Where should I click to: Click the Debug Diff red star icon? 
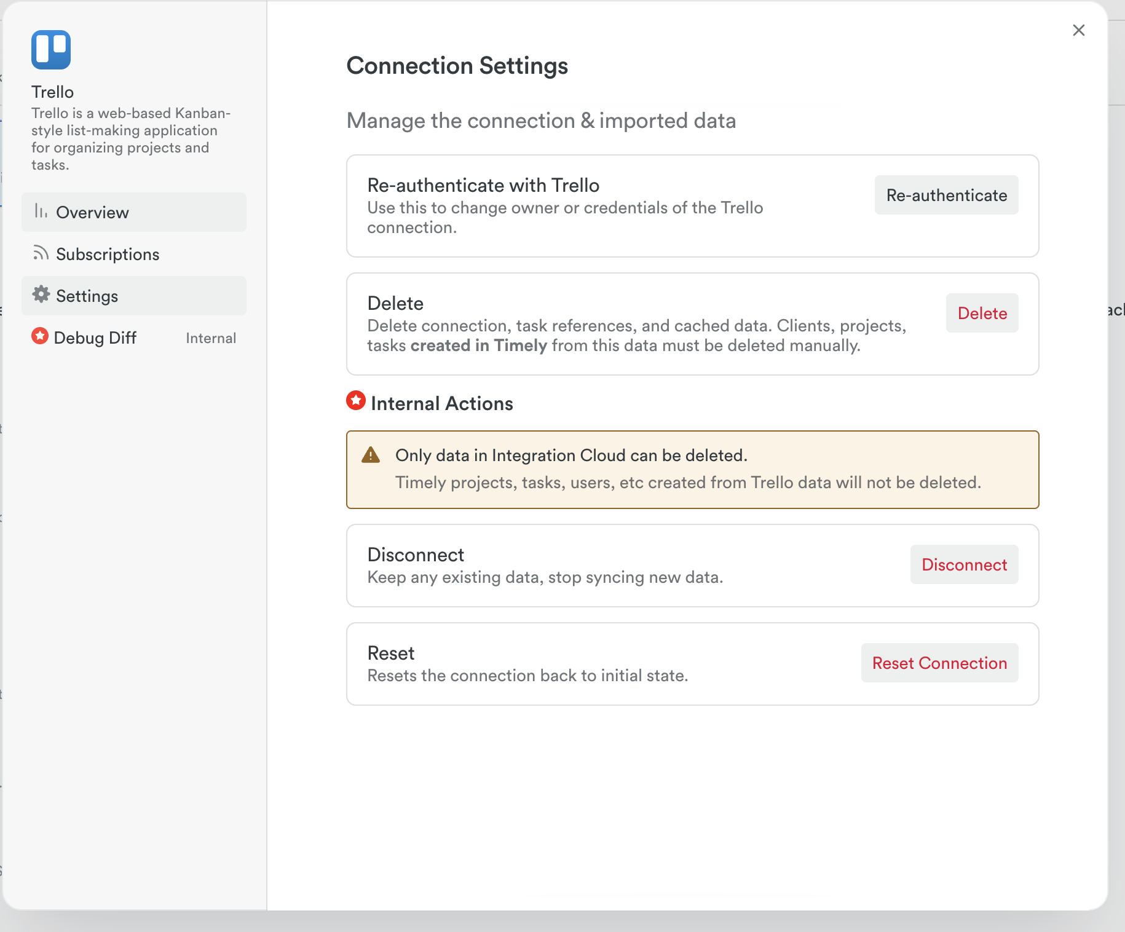pyautogui.click(x=40, y=337)
